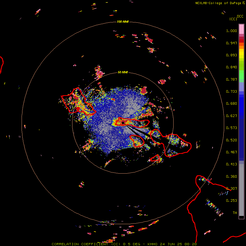The width and height of the screenshot is (246, 246).
Task: Click the 0.893 legend value
Action: 232,55
